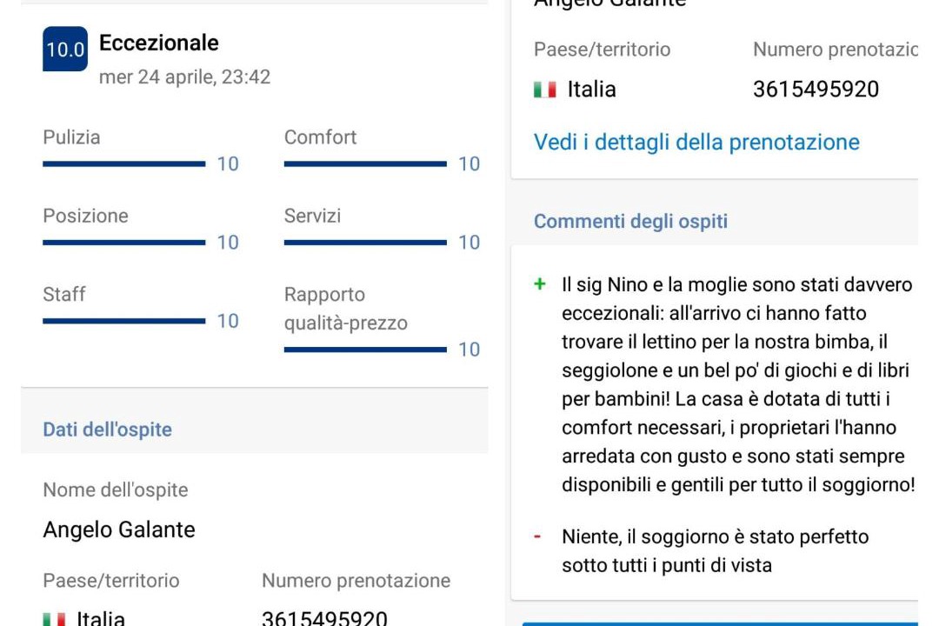Click the "Pulizia" category label
Image resolution: width=939 pixels, height=626 pixels.
(71, 137)
